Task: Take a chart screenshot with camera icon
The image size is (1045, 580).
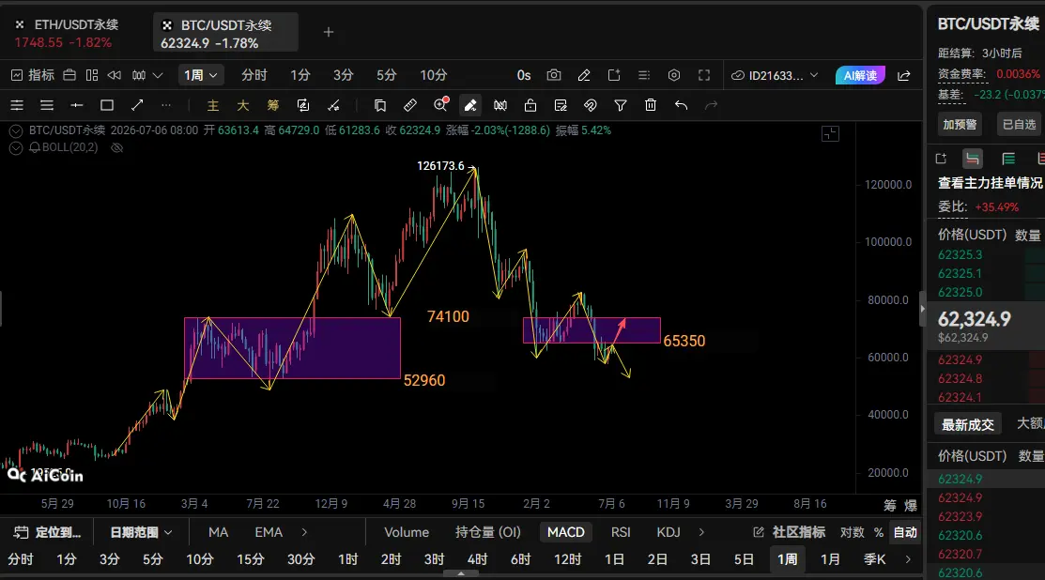Action: point(554,75)
